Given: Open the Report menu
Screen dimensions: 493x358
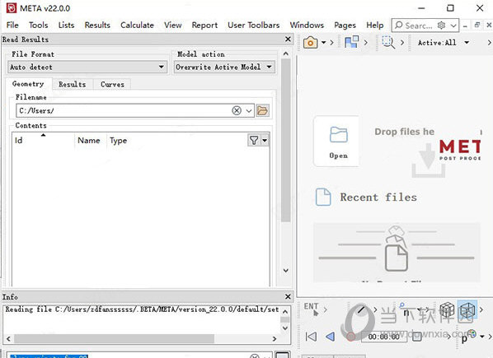Looking at the screenshot, I should tap(204, 25).
